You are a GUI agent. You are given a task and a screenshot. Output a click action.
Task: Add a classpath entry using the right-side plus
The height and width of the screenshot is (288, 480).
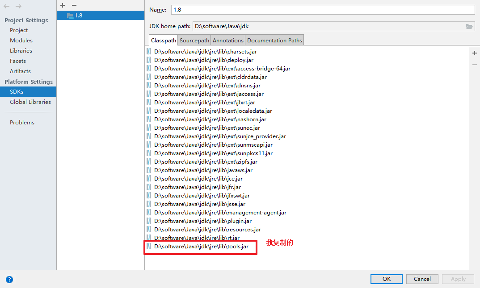(x=475, y=53)
